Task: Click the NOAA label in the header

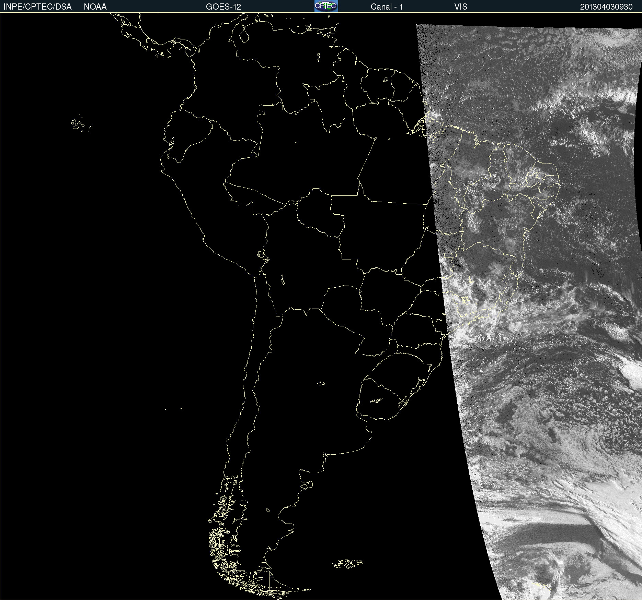Action: [95, 7]
